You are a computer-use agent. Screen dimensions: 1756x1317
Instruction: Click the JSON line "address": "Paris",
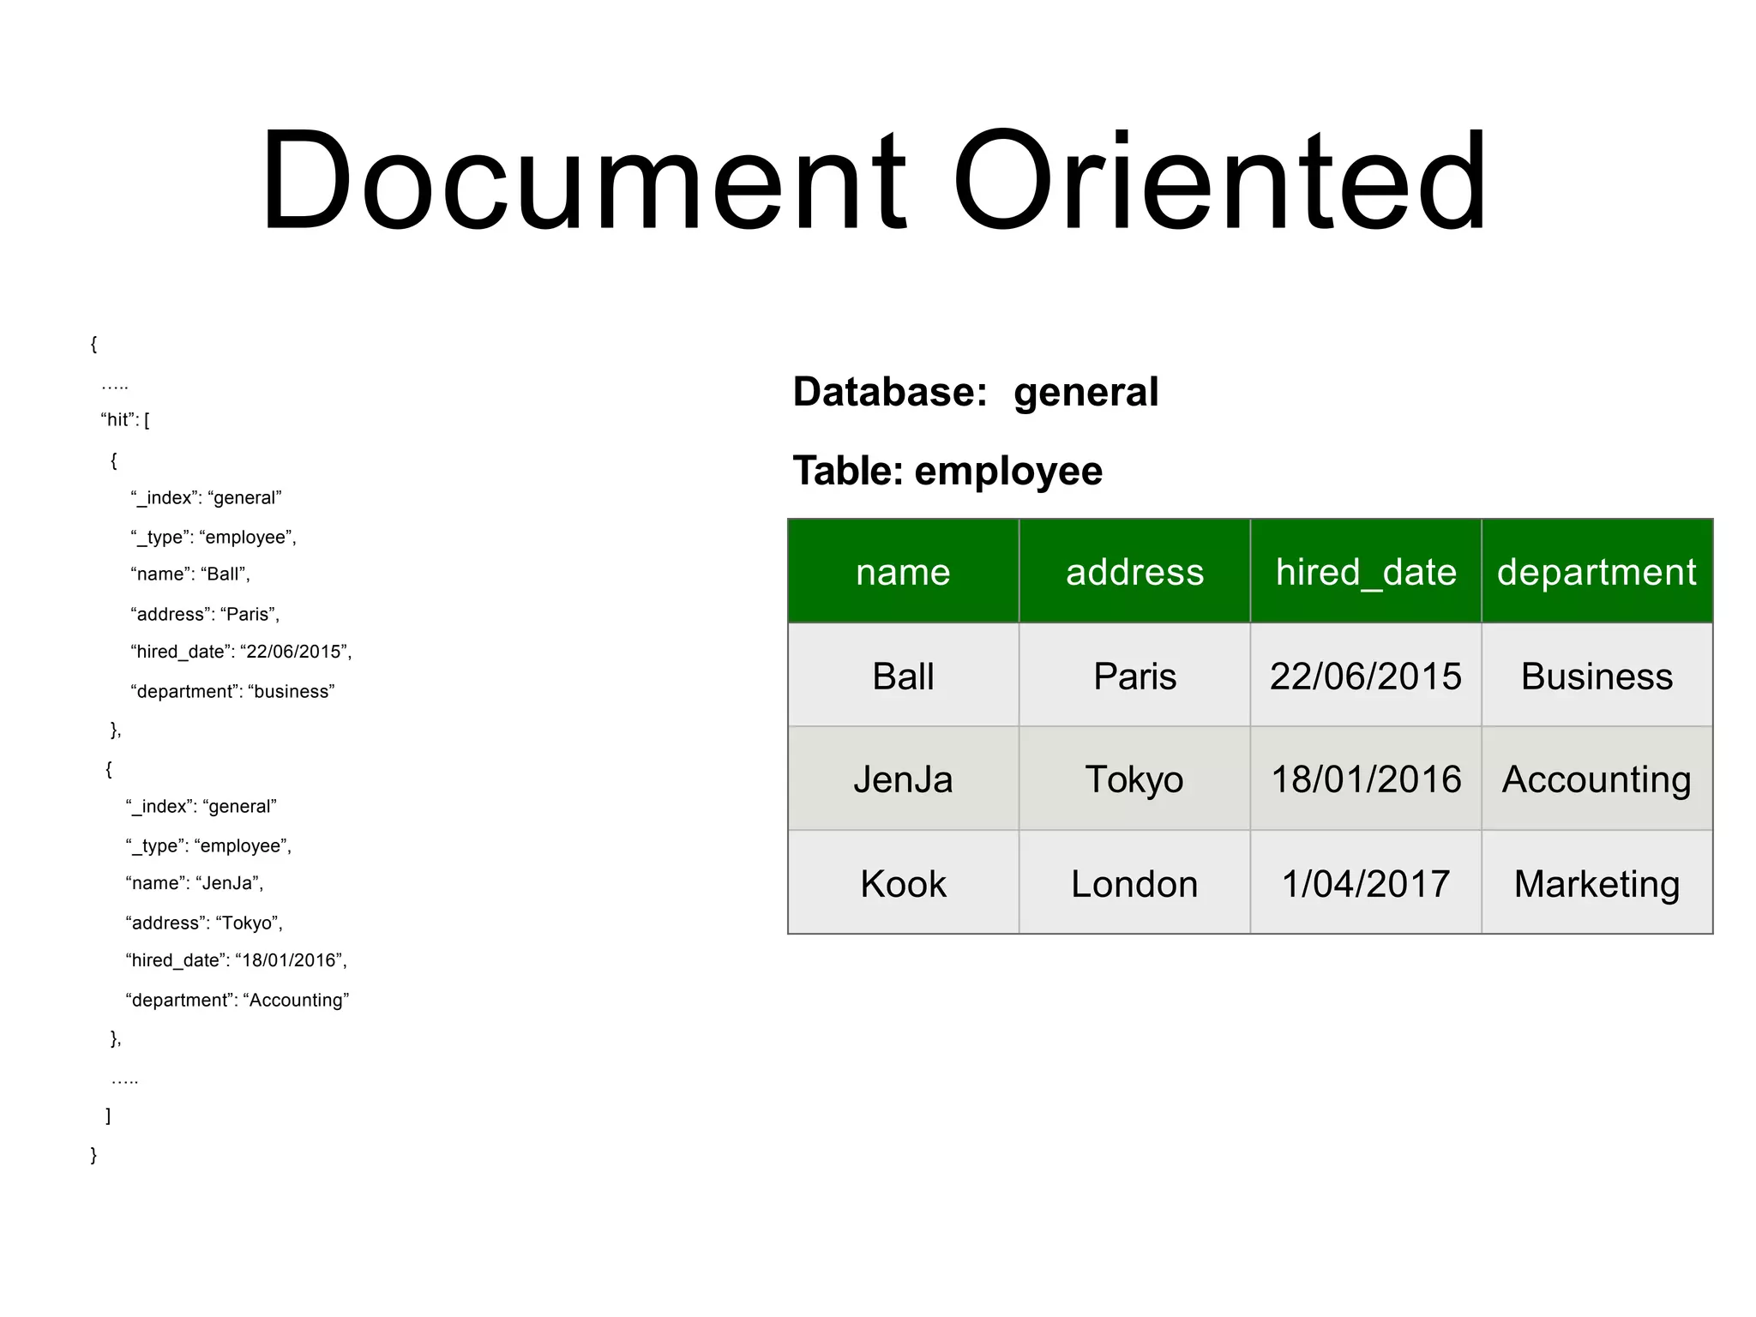click(x=205, y=614)
